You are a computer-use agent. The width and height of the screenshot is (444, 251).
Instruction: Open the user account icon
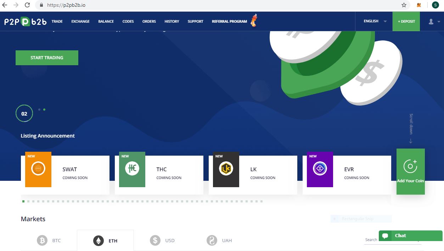click(x=431, y=22)
